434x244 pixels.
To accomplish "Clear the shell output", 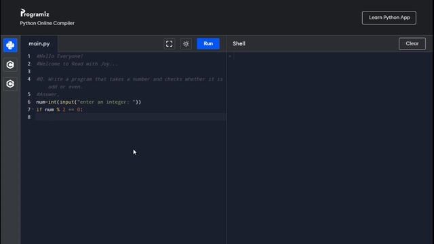I will point(412,43).
